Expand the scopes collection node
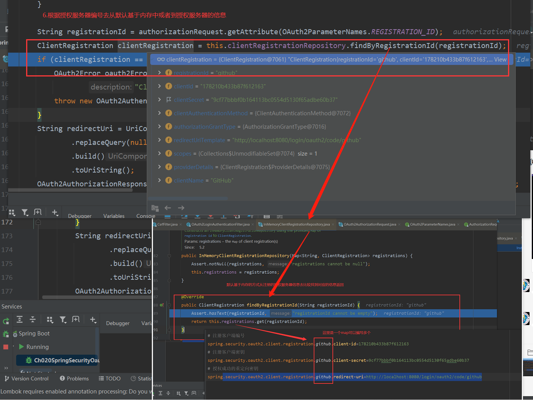 click(159, 153)
